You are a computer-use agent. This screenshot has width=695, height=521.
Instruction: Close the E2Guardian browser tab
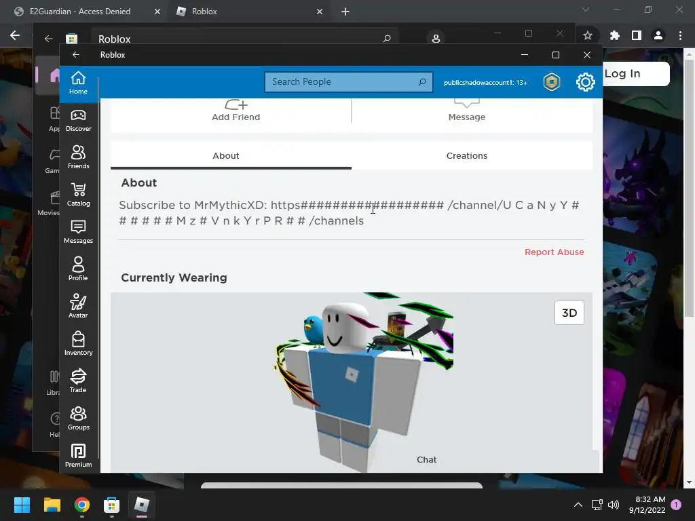[157, 12]
